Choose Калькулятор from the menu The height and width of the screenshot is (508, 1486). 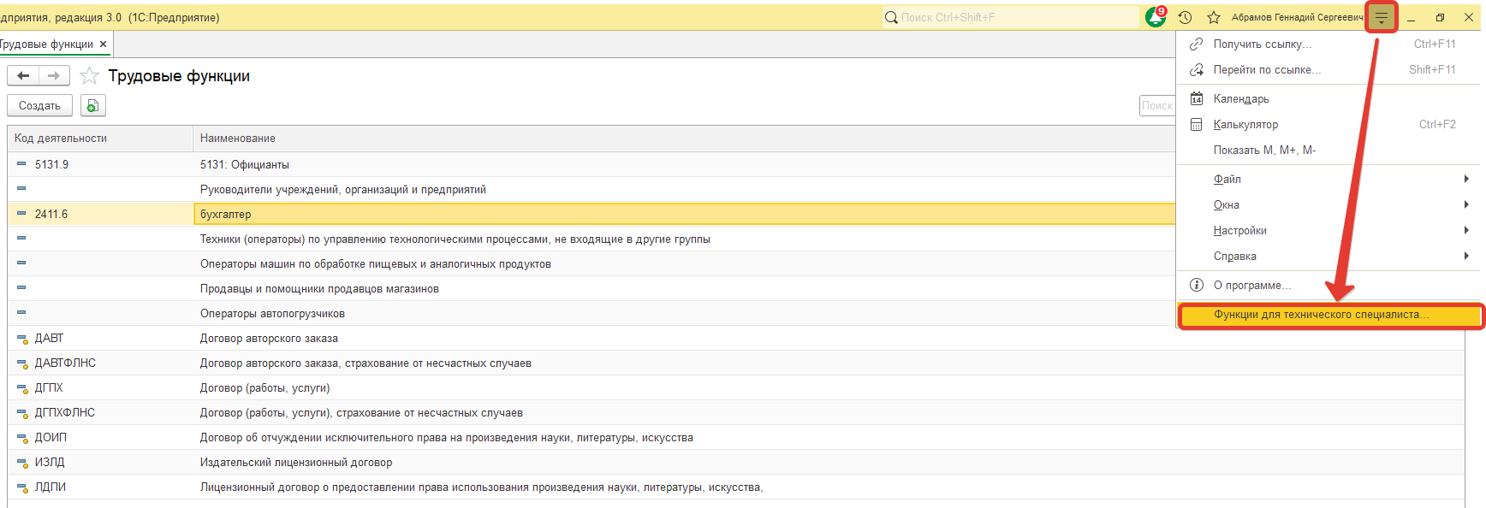pyautogui.click(x=1245, y=124)
